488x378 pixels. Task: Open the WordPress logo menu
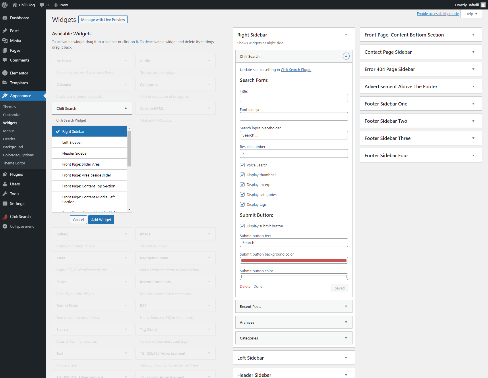point(5,5)
